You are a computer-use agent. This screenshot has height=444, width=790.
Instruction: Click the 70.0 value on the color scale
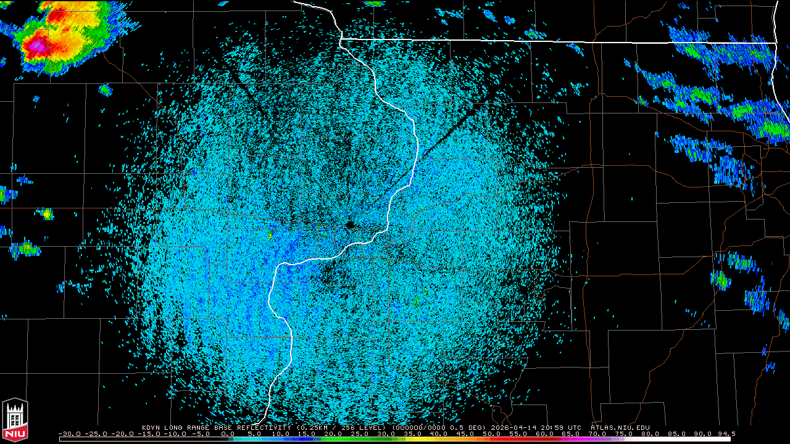click(x=598, y=434)
